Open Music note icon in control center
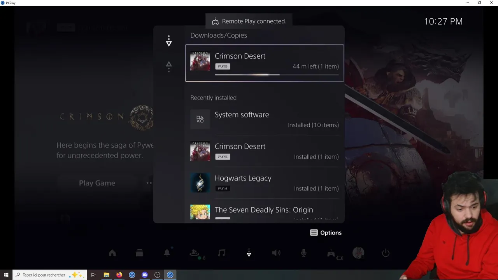This screenshot has height=280, width=498. point(221,253)
